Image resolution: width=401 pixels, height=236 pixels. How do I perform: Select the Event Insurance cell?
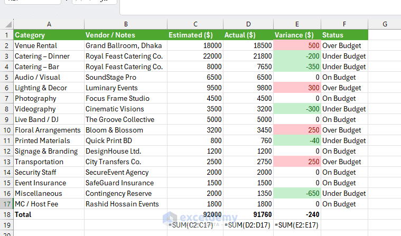(x=49, y=183)
